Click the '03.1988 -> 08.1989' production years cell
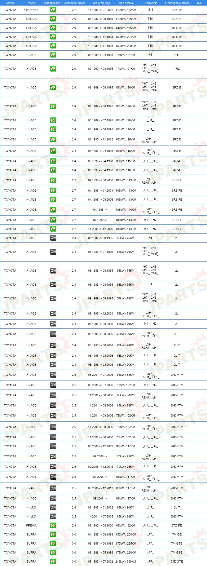This screenshot has width=207, height=566. point(101,28)
